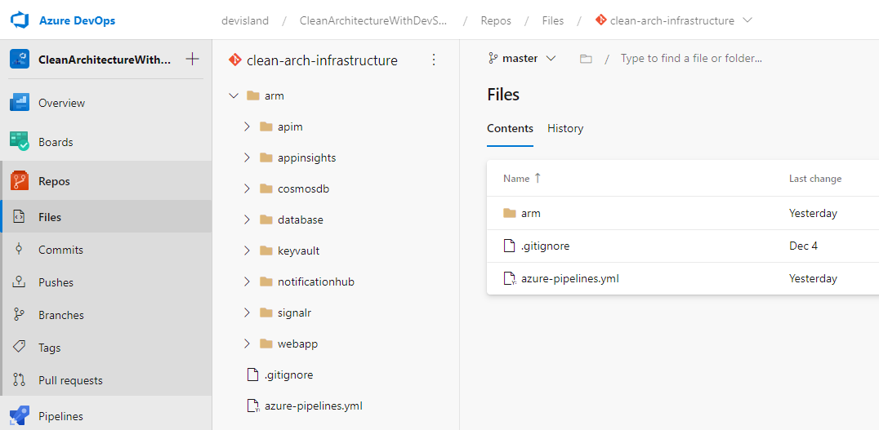The width and height of the screenshot is (879, 430).
Task: Expand the database folder
Action: 247,220
